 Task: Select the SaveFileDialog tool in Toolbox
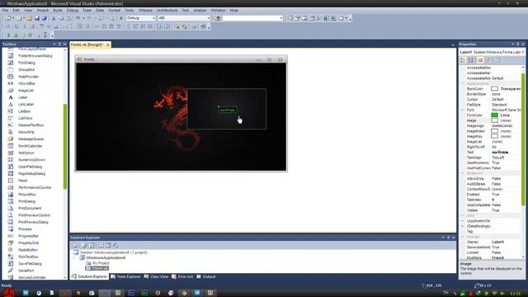click(x=30, y=264)
